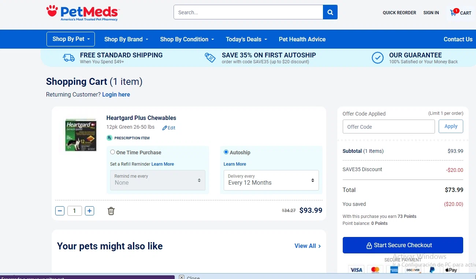This screenshot has height=279, width=476.
Task: Click the Login here link
Action: (116, 95)
